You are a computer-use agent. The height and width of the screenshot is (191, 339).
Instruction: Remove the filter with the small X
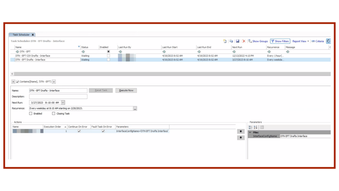click(13, 82)
